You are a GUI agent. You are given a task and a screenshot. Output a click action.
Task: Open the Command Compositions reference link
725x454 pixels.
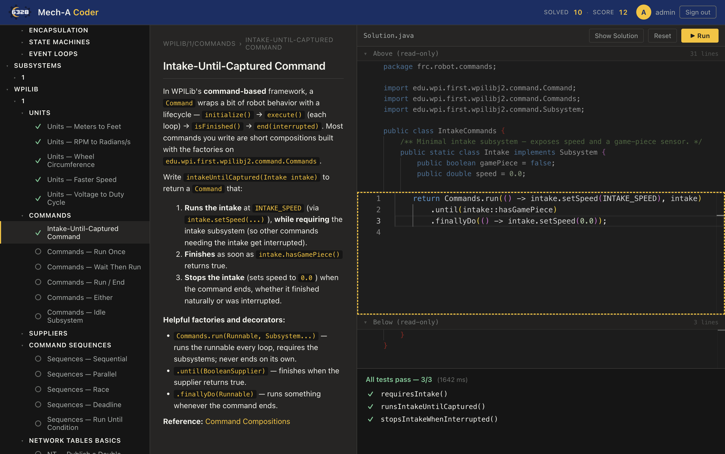point(247,421)
